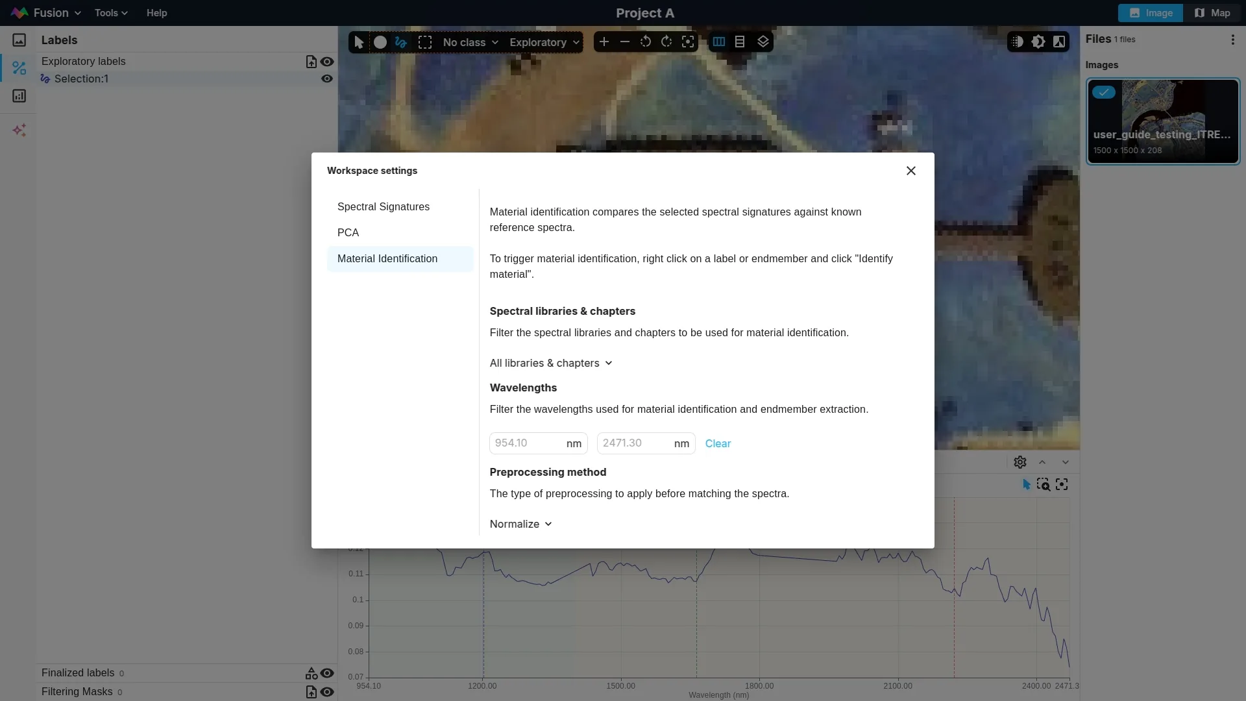Switch to the Map view button

[1212, 13]
